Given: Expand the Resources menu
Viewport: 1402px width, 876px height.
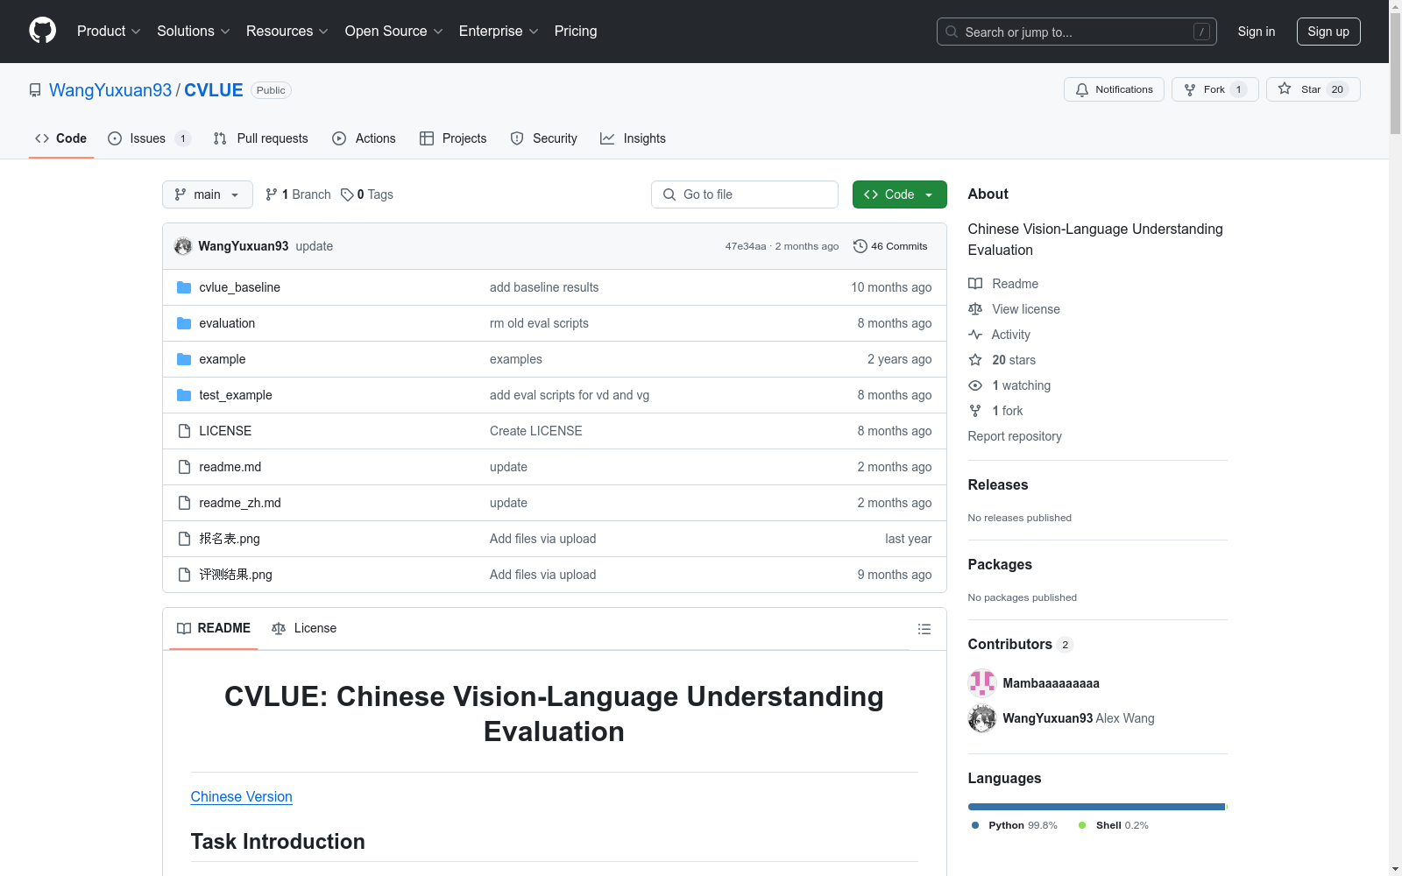Looking at the screenshot, I should 287,31.
